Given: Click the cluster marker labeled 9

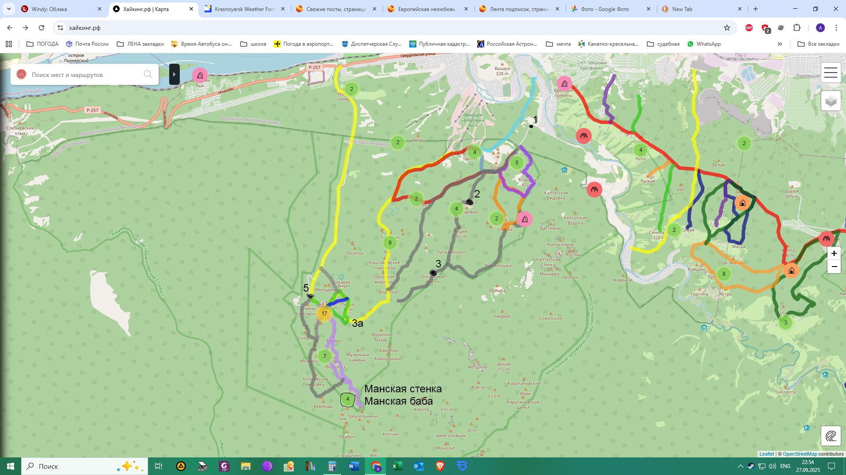Looking at the screenshot, I should point(390,243).
